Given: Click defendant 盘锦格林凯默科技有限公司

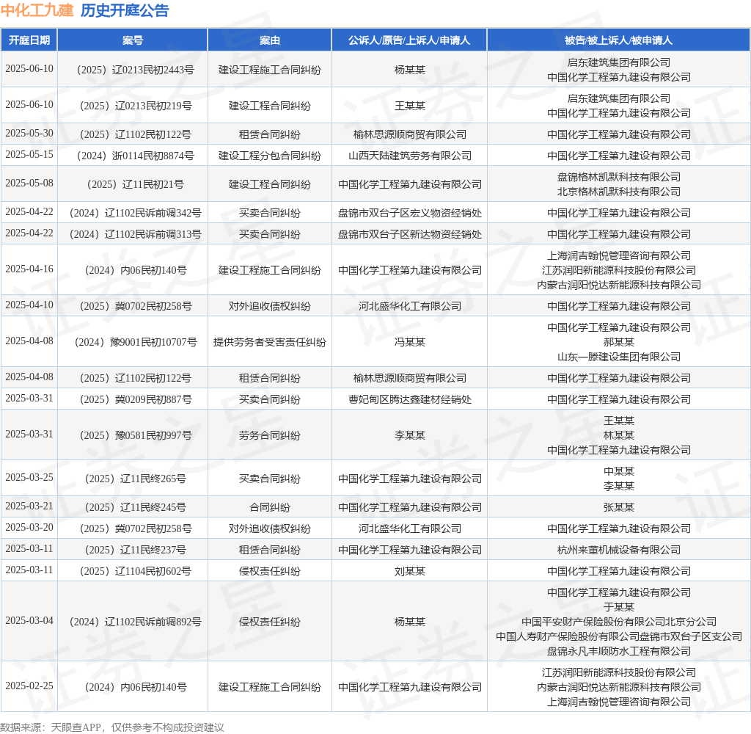Looking at the screenshot, I should coord(619,178).
